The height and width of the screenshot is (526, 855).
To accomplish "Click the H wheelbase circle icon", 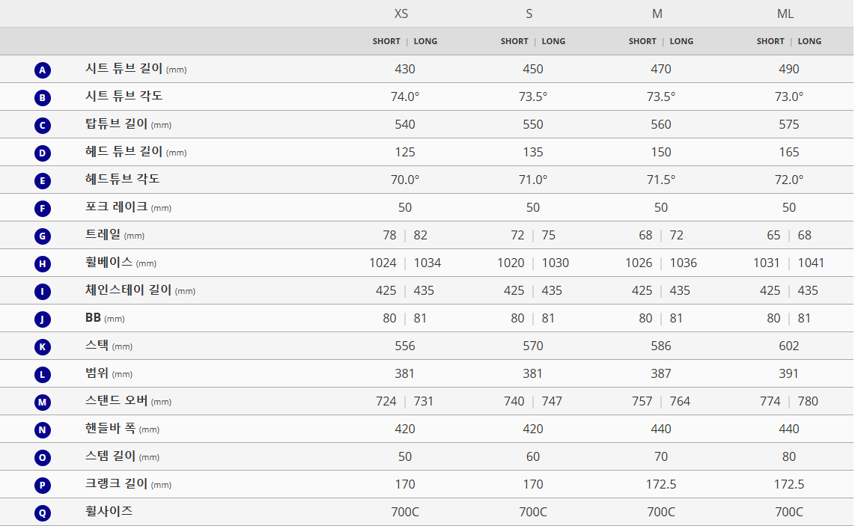I will click(42, 264).
